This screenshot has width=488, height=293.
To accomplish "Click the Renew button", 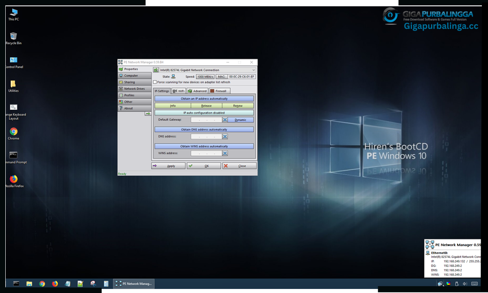I will coord(238,106).
